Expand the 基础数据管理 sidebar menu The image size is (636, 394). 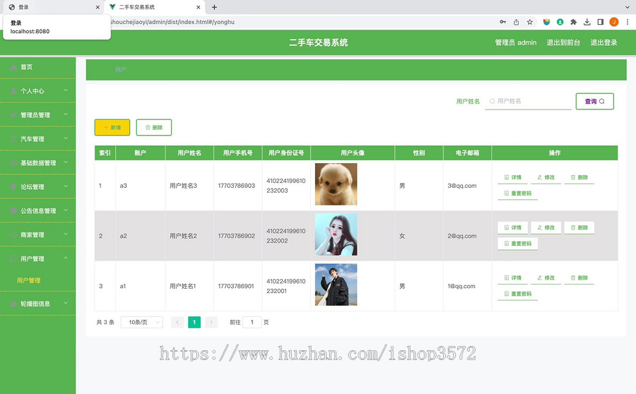point(37,162)
